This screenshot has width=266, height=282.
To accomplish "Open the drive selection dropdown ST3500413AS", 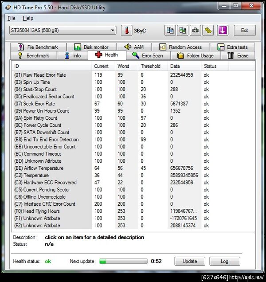I will [63, 30].
